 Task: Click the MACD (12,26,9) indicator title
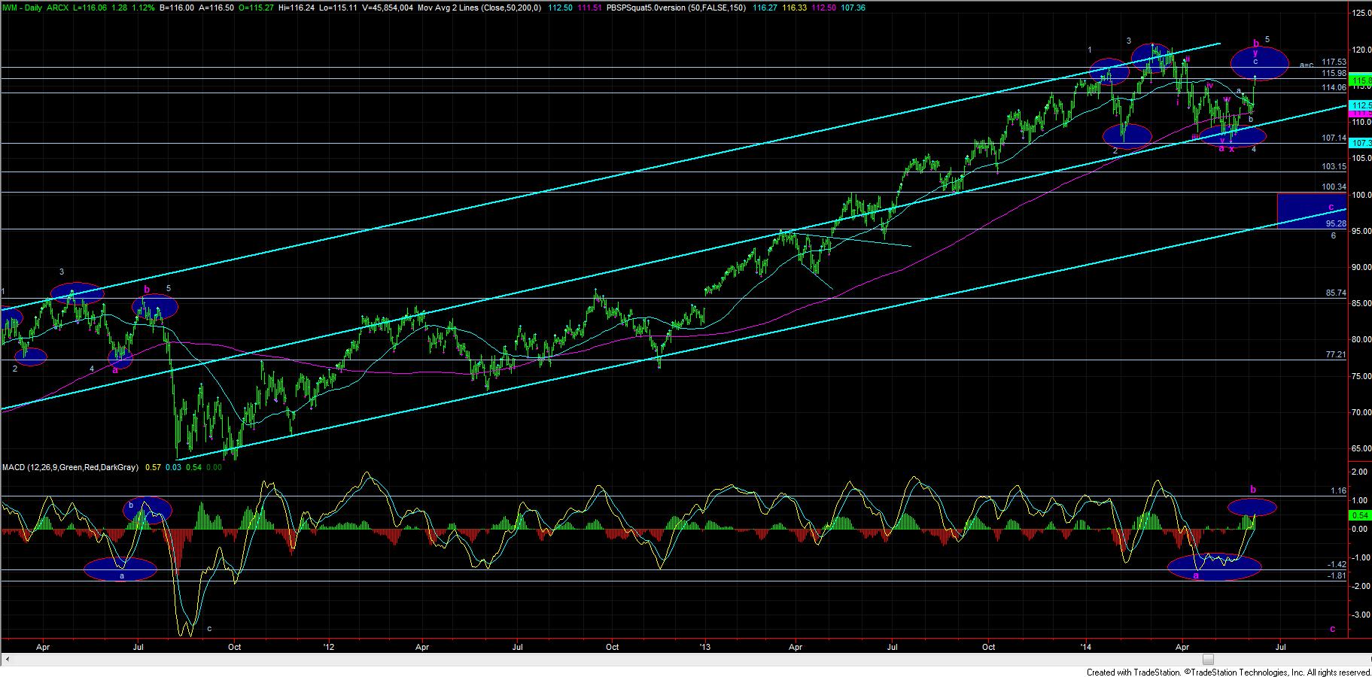point(69,467)
